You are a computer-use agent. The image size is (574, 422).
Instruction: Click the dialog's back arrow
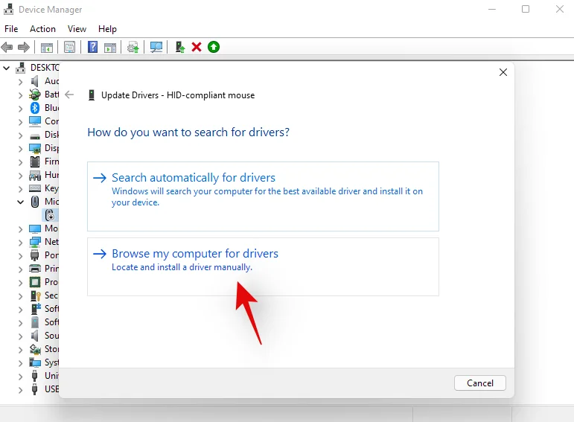pyautogui.click(x=69, y=95)
